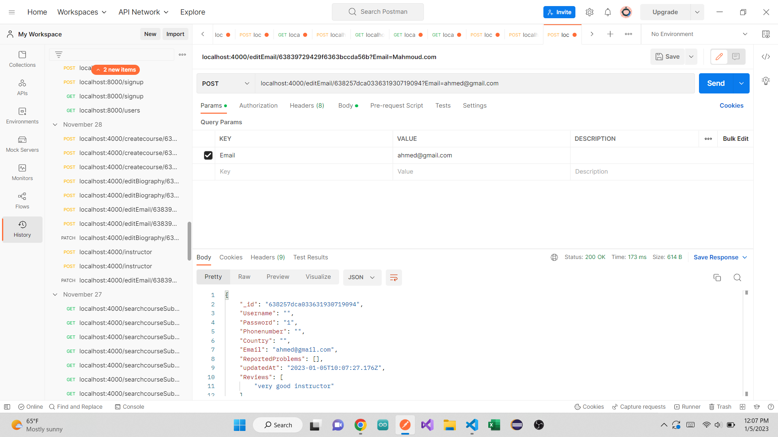Switch to the Authorization tab
Image resolution: width=778 pixels, height=437 pixels.
(258, 106)
